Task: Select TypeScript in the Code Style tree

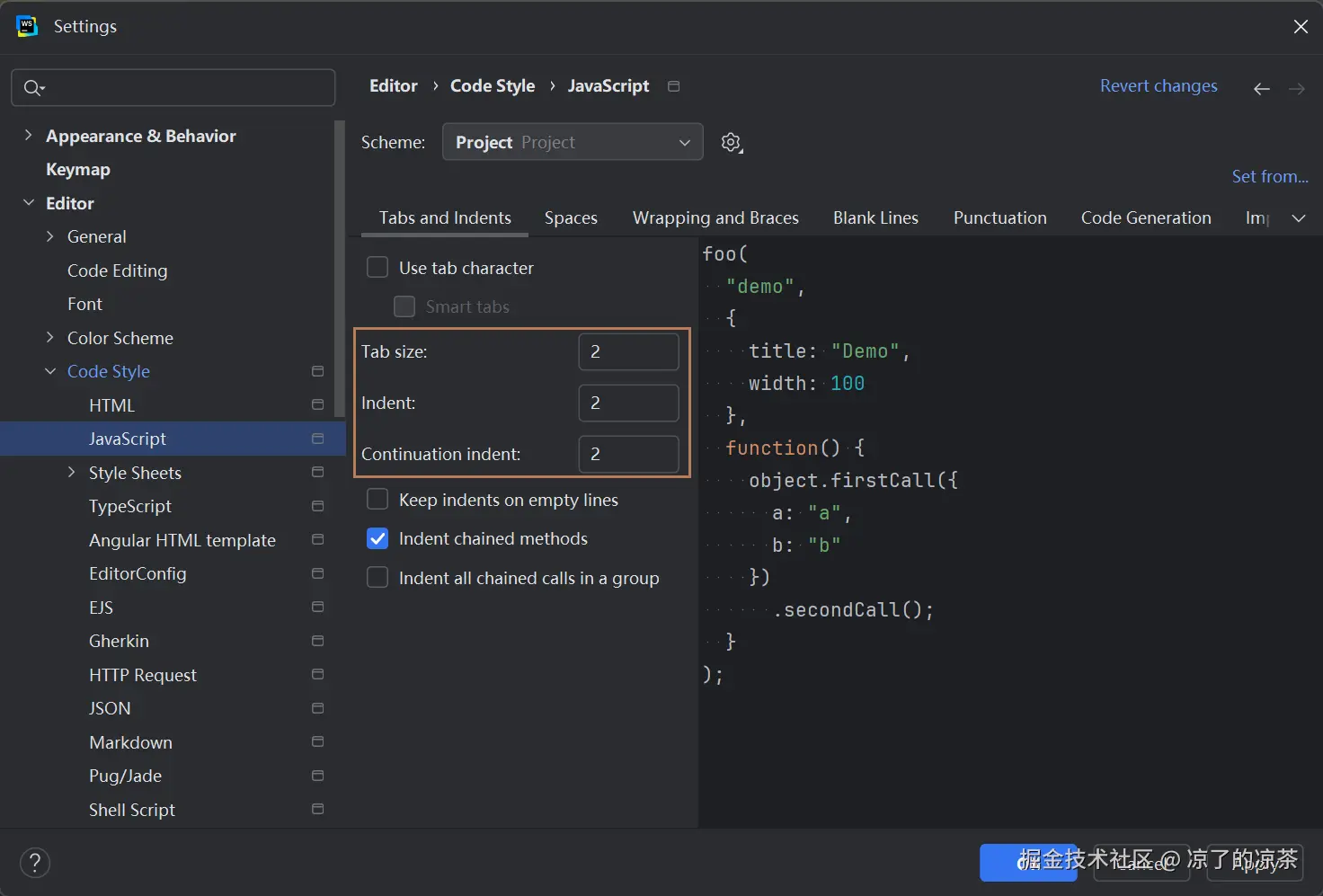Action: (130, 506)
